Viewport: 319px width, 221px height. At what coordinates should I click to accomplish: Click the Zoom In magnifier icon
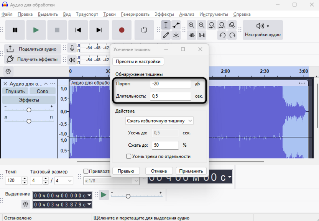pyautogui.click(x=192, y=25)
